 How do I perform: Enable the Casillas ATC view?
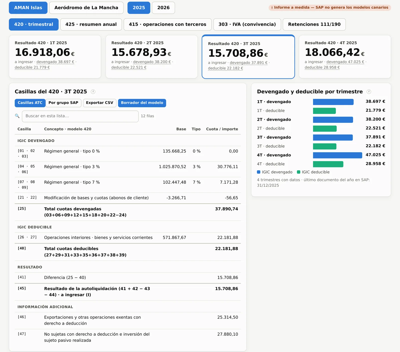point(30,103)
